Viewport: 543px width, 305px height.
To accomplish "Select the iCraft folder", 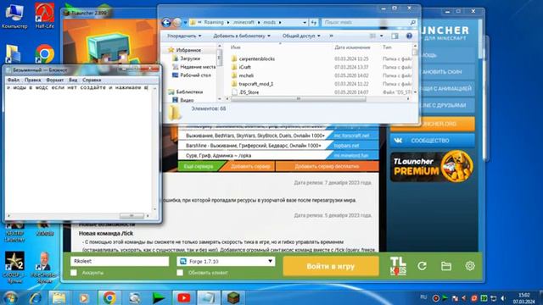I will pyautogui.click(x=244, y=67).
